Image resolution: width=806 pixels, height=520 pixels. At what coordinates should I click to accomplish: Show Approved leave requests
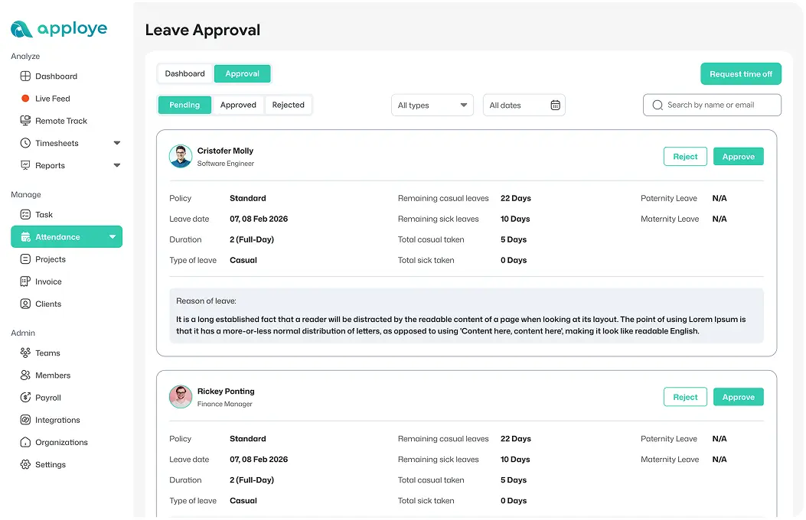click(x=238, y=105)
